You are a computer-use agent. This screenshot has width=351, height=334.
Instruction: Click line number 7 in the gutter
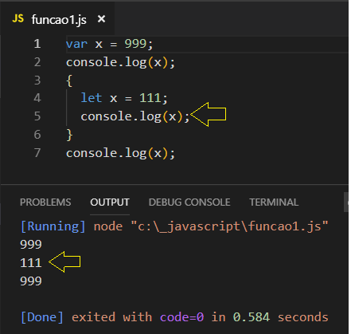point(37,153)
